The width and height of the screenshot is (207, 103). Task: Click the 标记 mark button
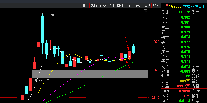(138, 6)
